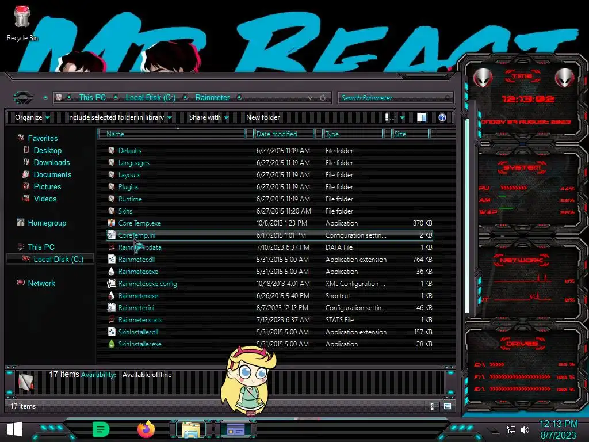This screenshot has width=589, height=442.
Task: Select the SkinInstaller.exe green icon
Action: tap(112, 344)
